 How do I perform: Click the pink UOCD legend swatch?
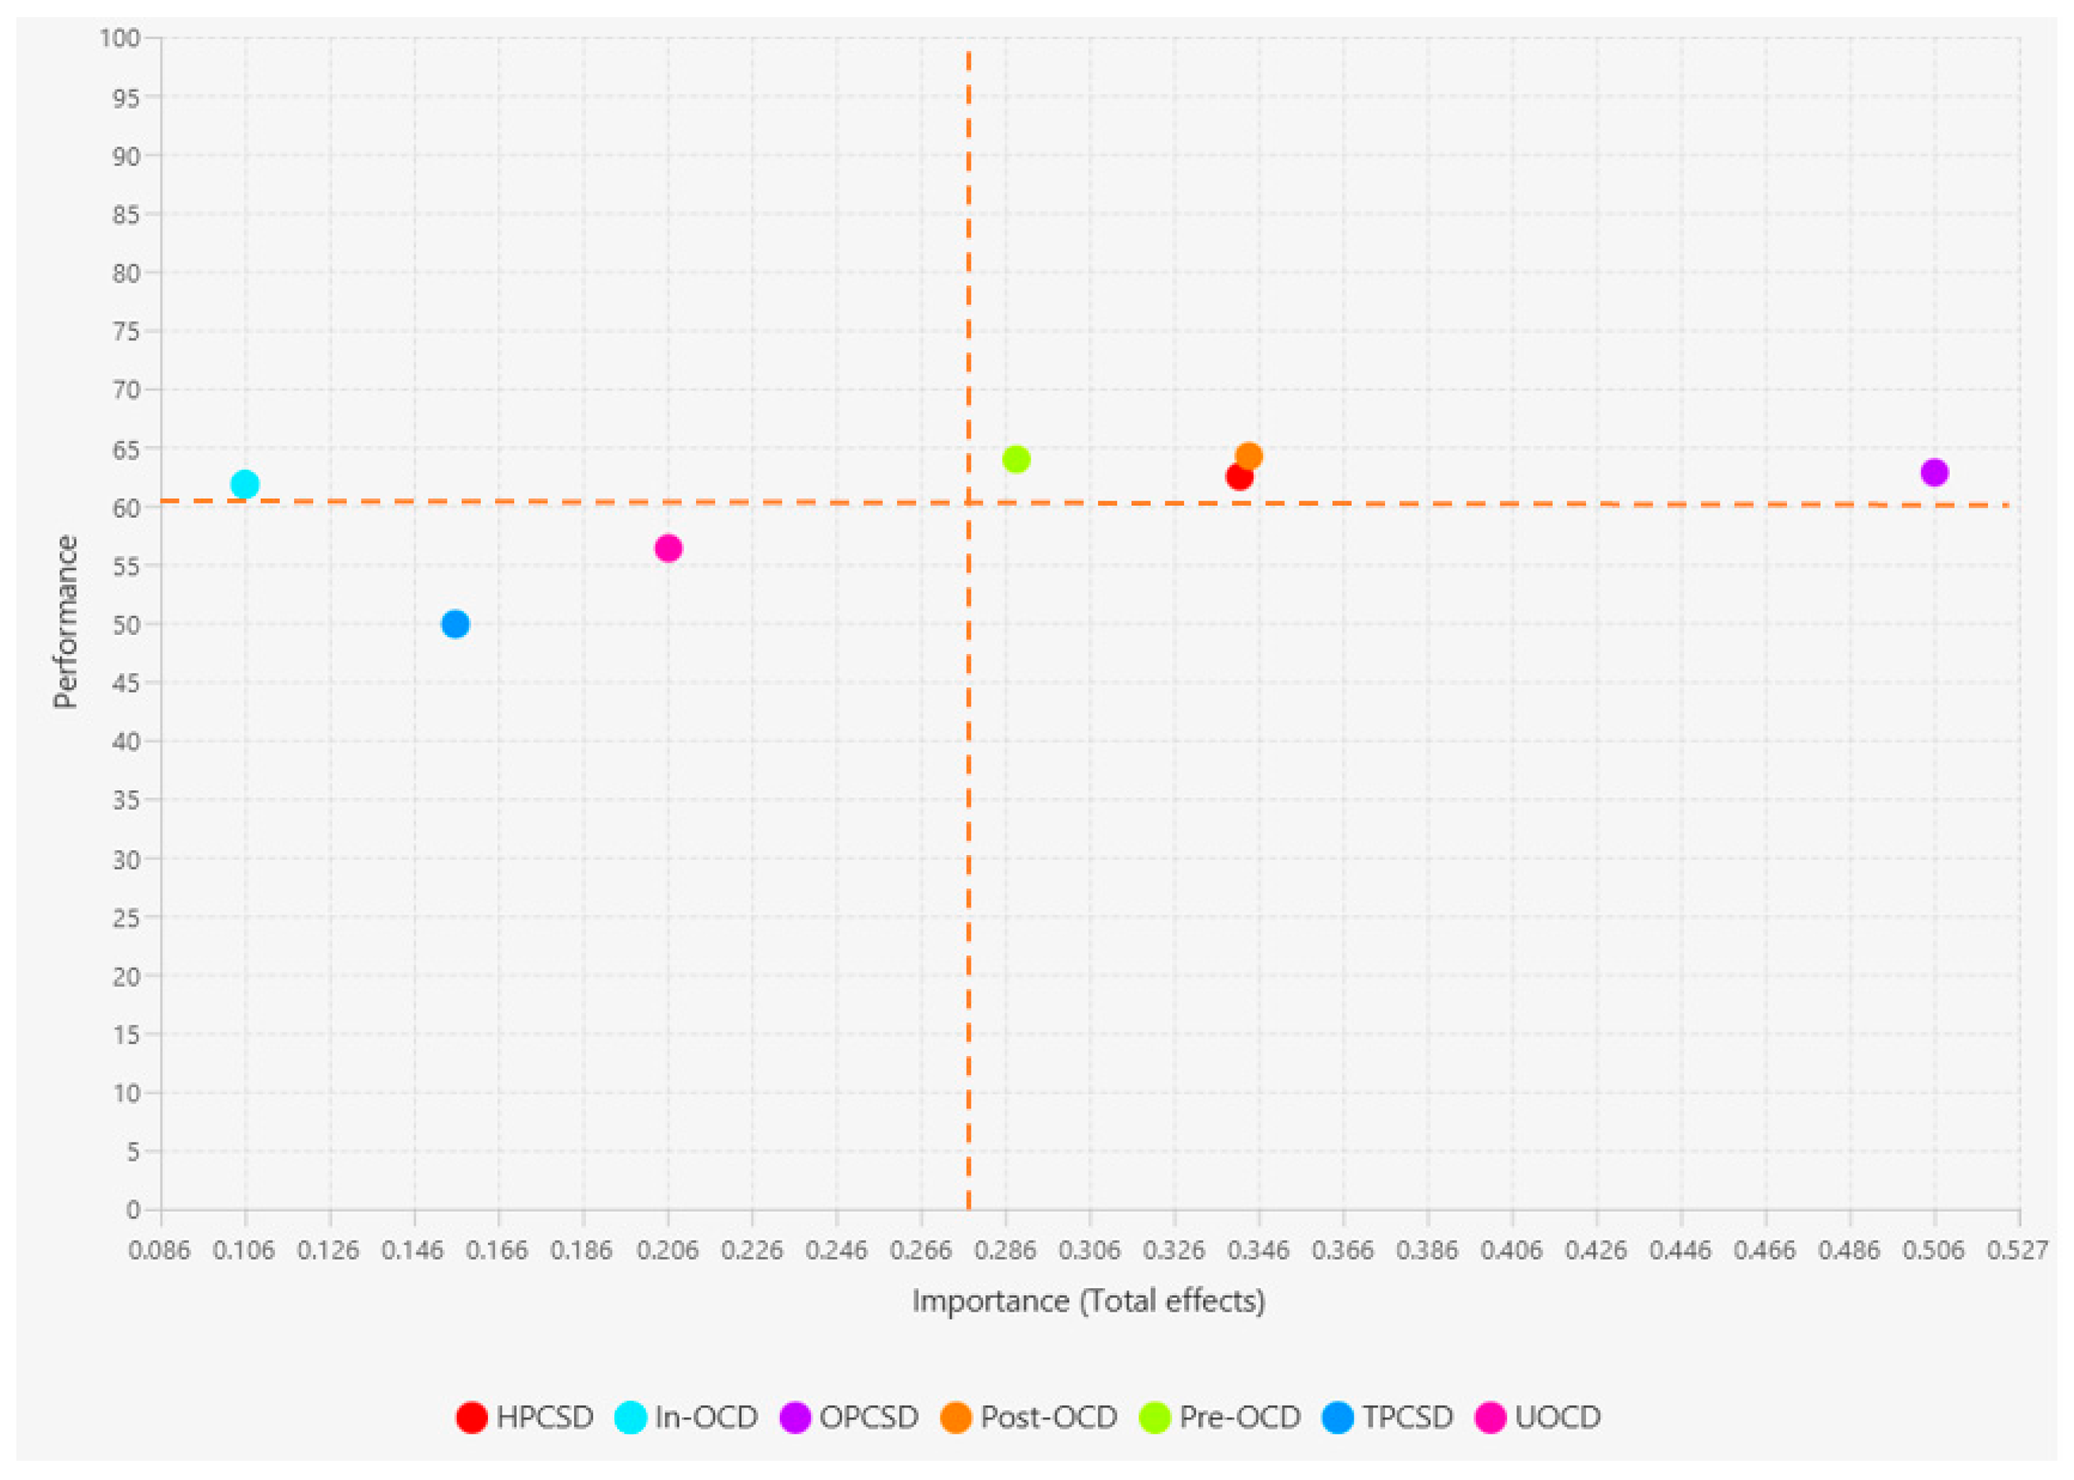tap(1491, 1417)
